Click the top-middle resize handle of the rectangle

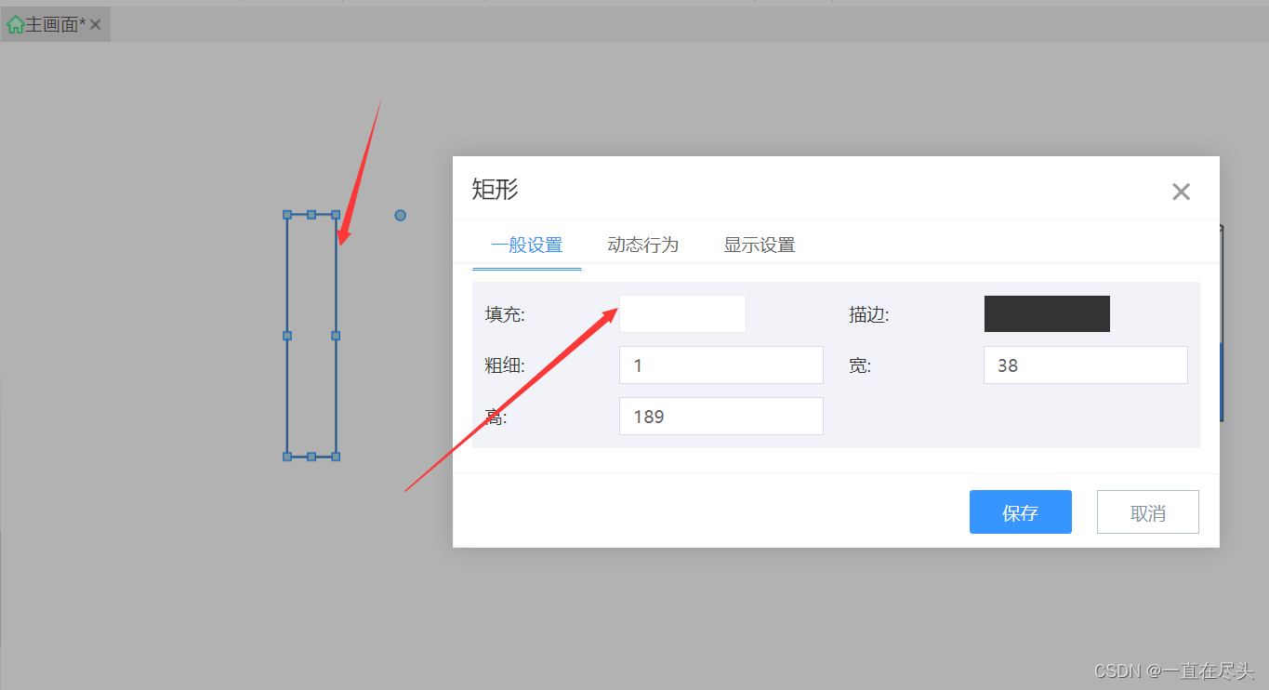(311, 215)
